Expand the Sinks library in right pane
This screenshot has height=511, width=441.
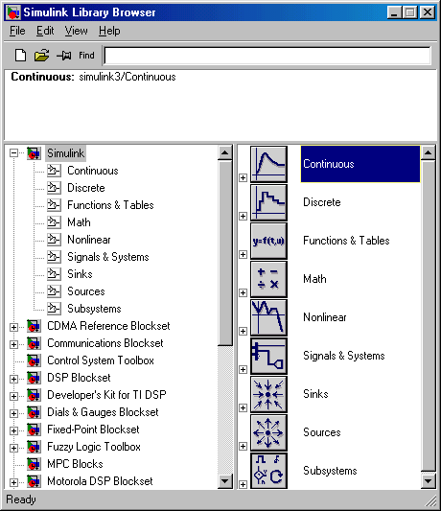pos(243,408)
